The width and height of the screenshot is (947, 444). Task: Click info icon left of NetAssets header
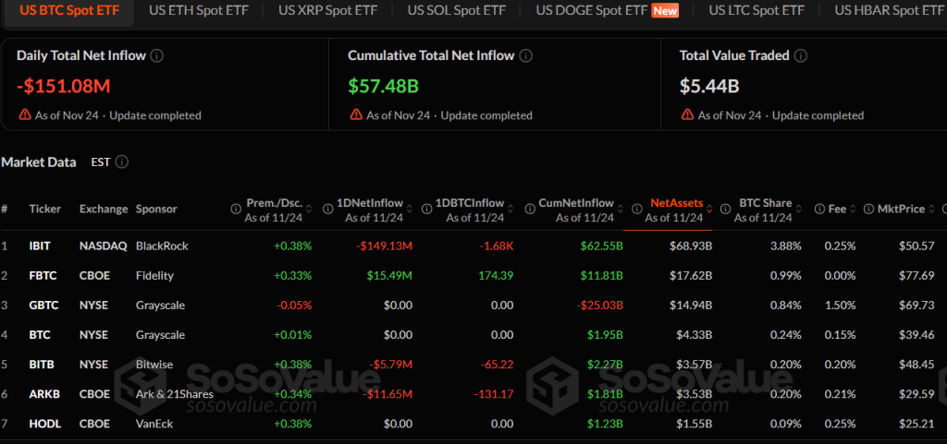(x=634, y=209)
